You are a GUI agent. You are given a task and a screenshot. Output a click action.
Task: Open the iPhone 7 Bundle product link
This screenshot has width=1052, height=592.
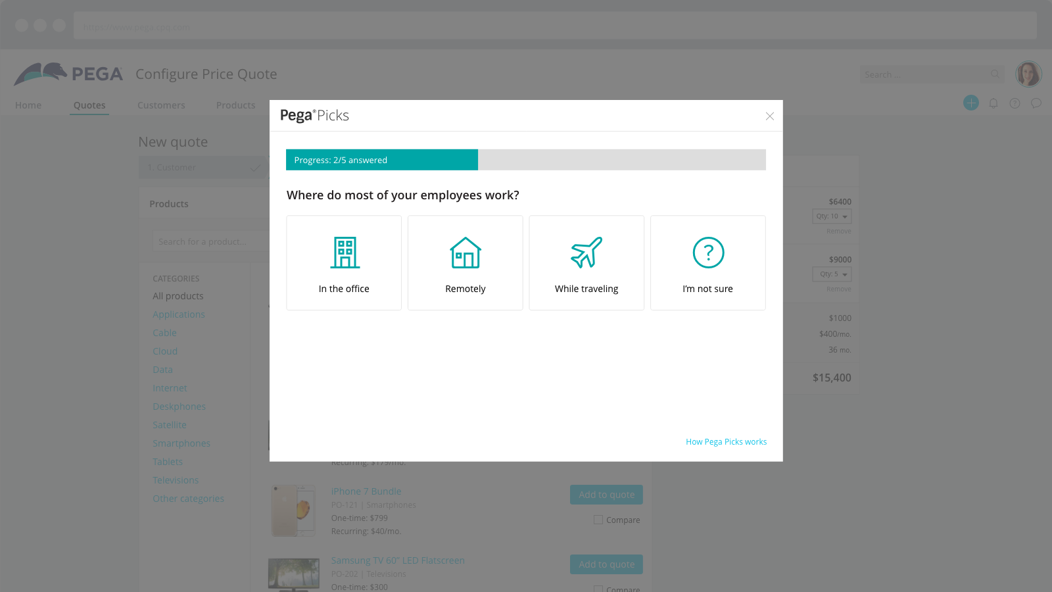(366, 491)
